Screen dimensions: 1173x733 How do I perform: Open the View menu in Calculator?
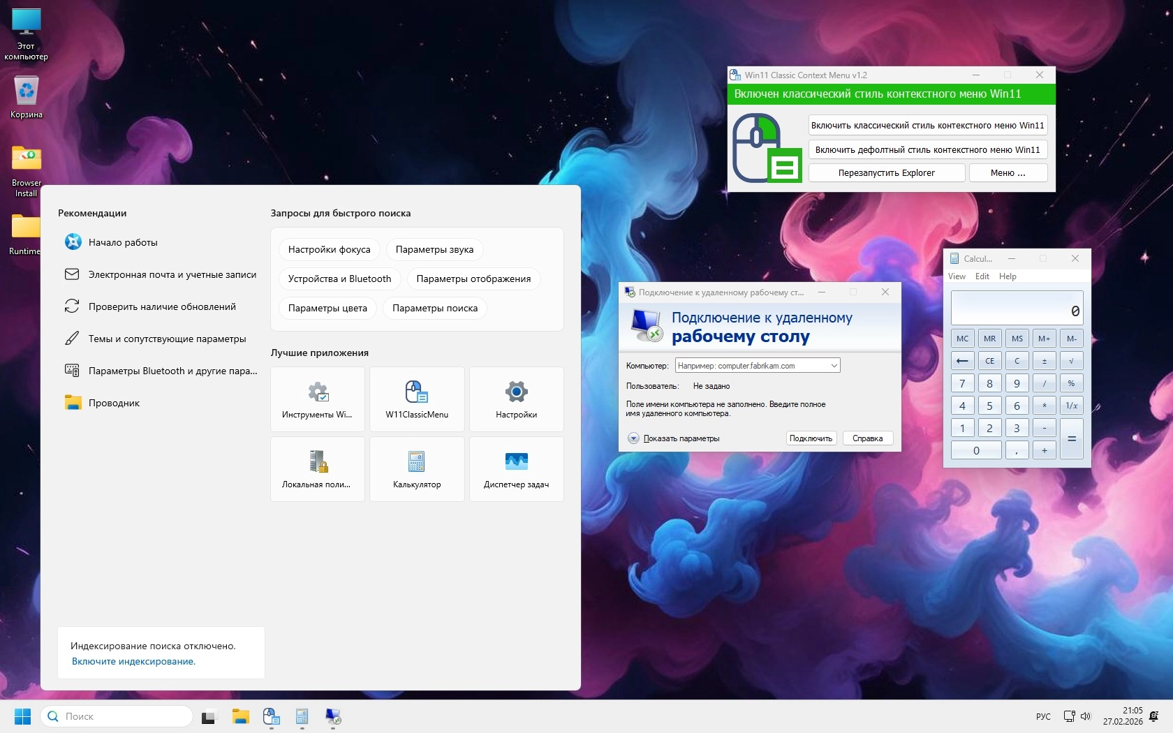(x=957, y=276)
